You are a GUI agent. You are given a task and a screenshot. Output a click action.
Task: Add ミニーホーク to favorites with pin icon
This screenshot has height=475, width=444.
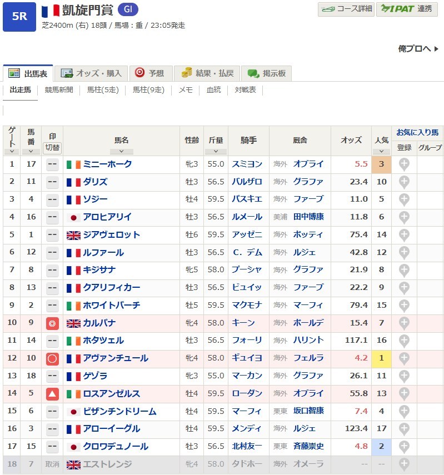coord(404,164)
